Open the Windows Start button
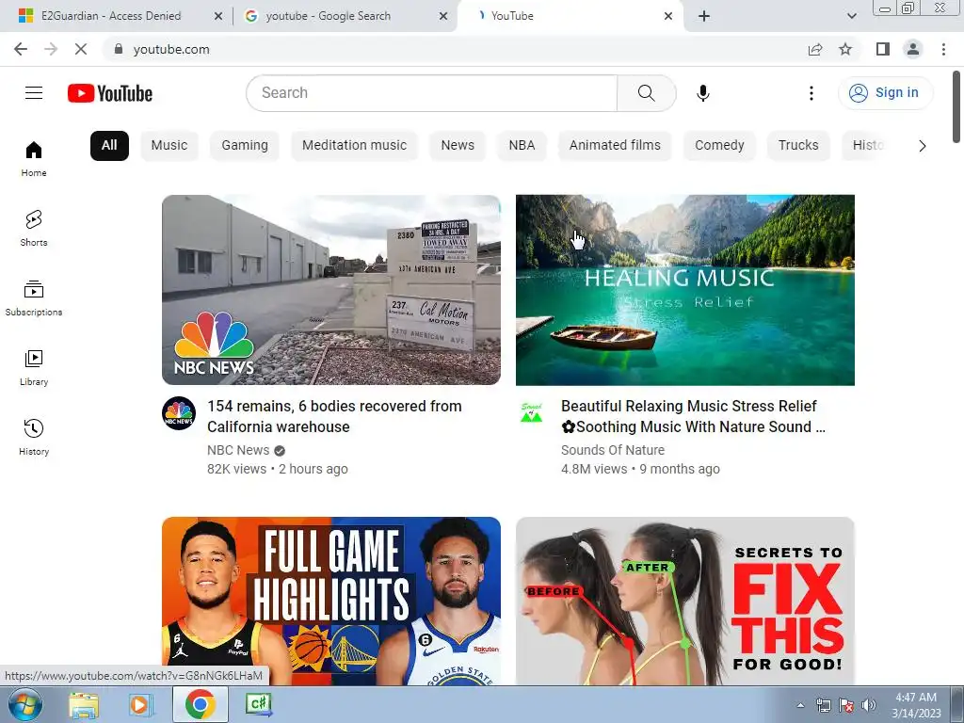 click(x=24, y=704)
